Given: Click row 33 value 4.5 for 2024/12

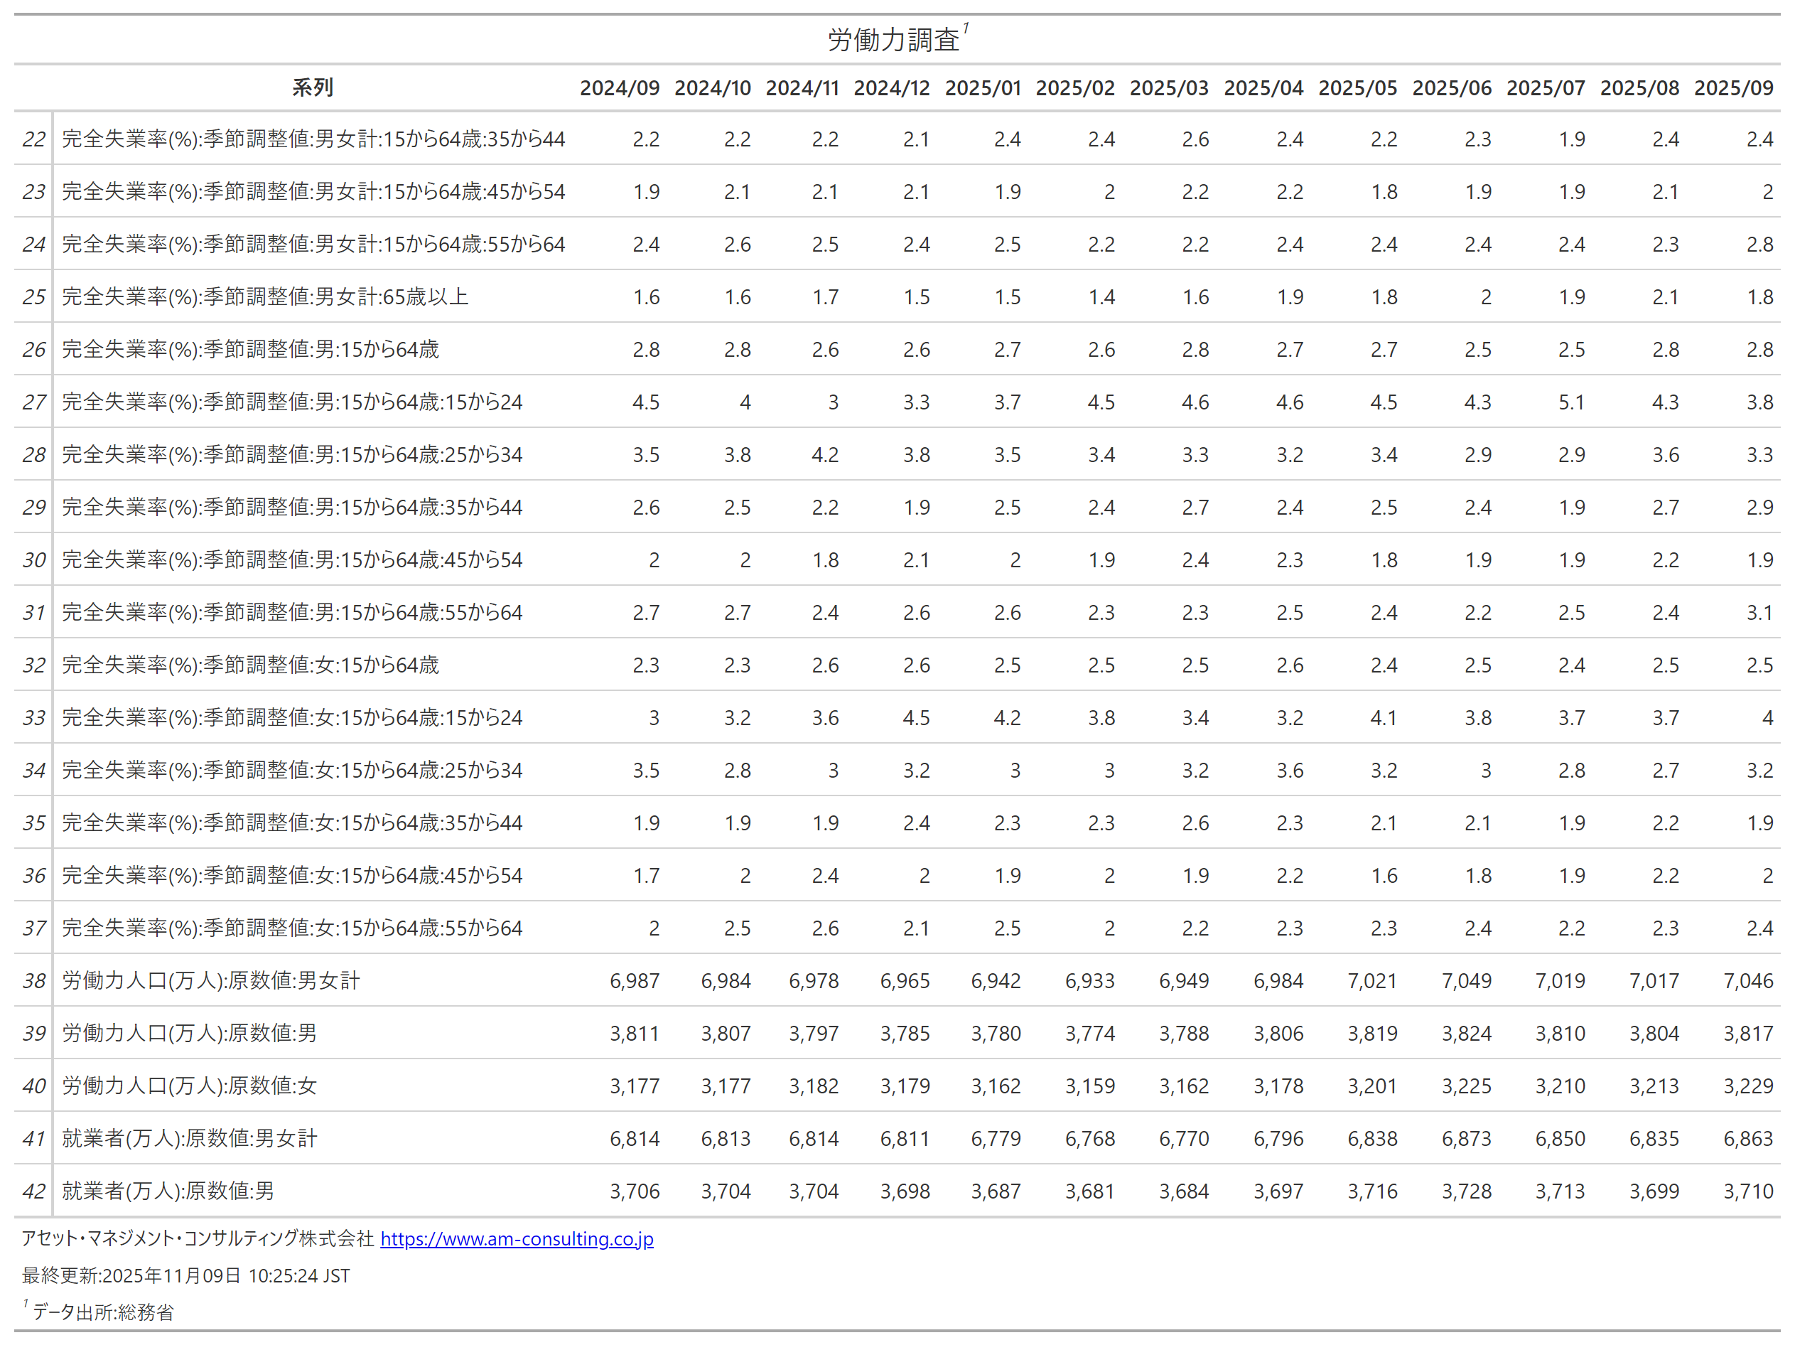Looking at the screenshot, I should [916, 717].
